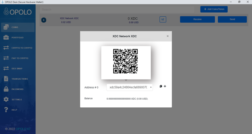Close the XDC Network XDC dialog

point(168,36)
